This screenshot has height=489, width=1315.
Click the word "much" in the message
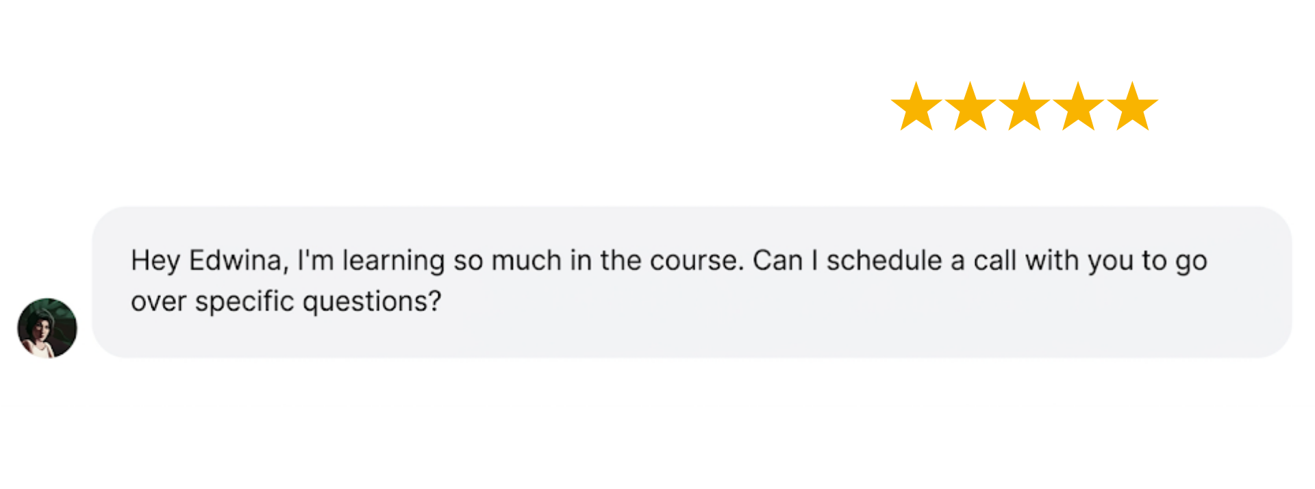tap(527, 261)
